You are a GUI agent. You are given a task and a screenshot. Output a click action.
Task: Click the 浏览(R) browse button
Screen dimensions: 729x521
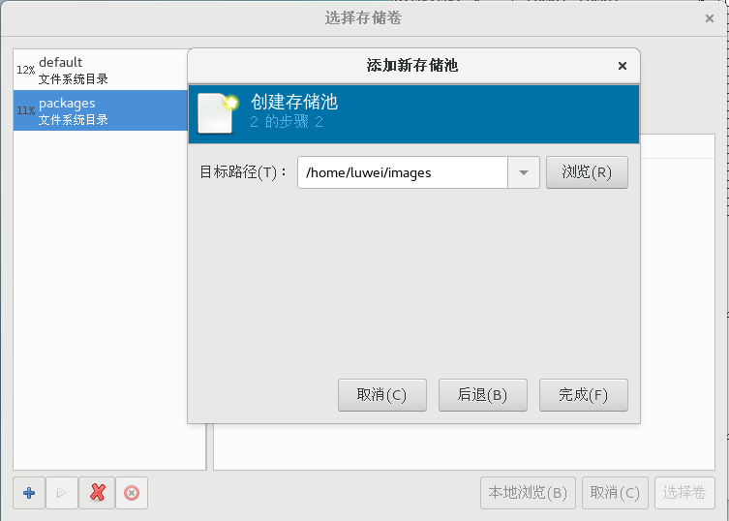[x=587, y=172]
